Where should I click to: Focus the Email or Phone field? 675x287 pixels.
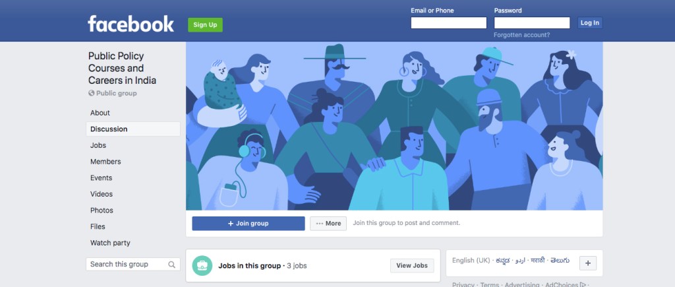(x=448, y=23)
